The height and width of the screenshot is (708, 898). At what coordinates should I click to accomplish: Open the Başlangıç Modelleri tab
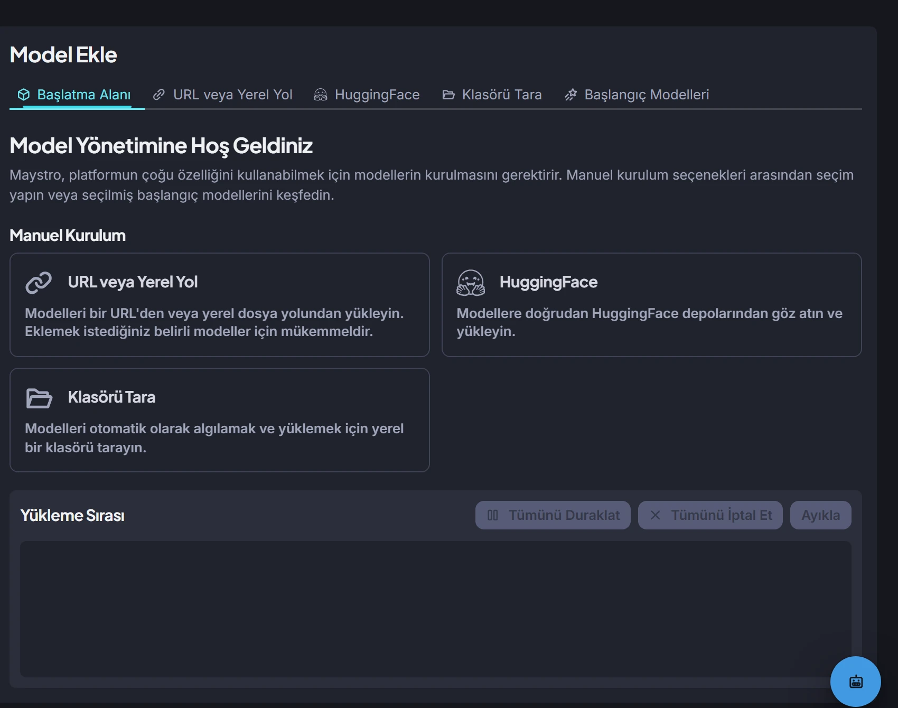[637, 95]
